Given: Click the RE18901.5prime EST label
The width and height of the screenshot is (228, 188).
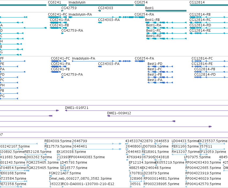Looking at the screenshot, I should tap(155, 152).
